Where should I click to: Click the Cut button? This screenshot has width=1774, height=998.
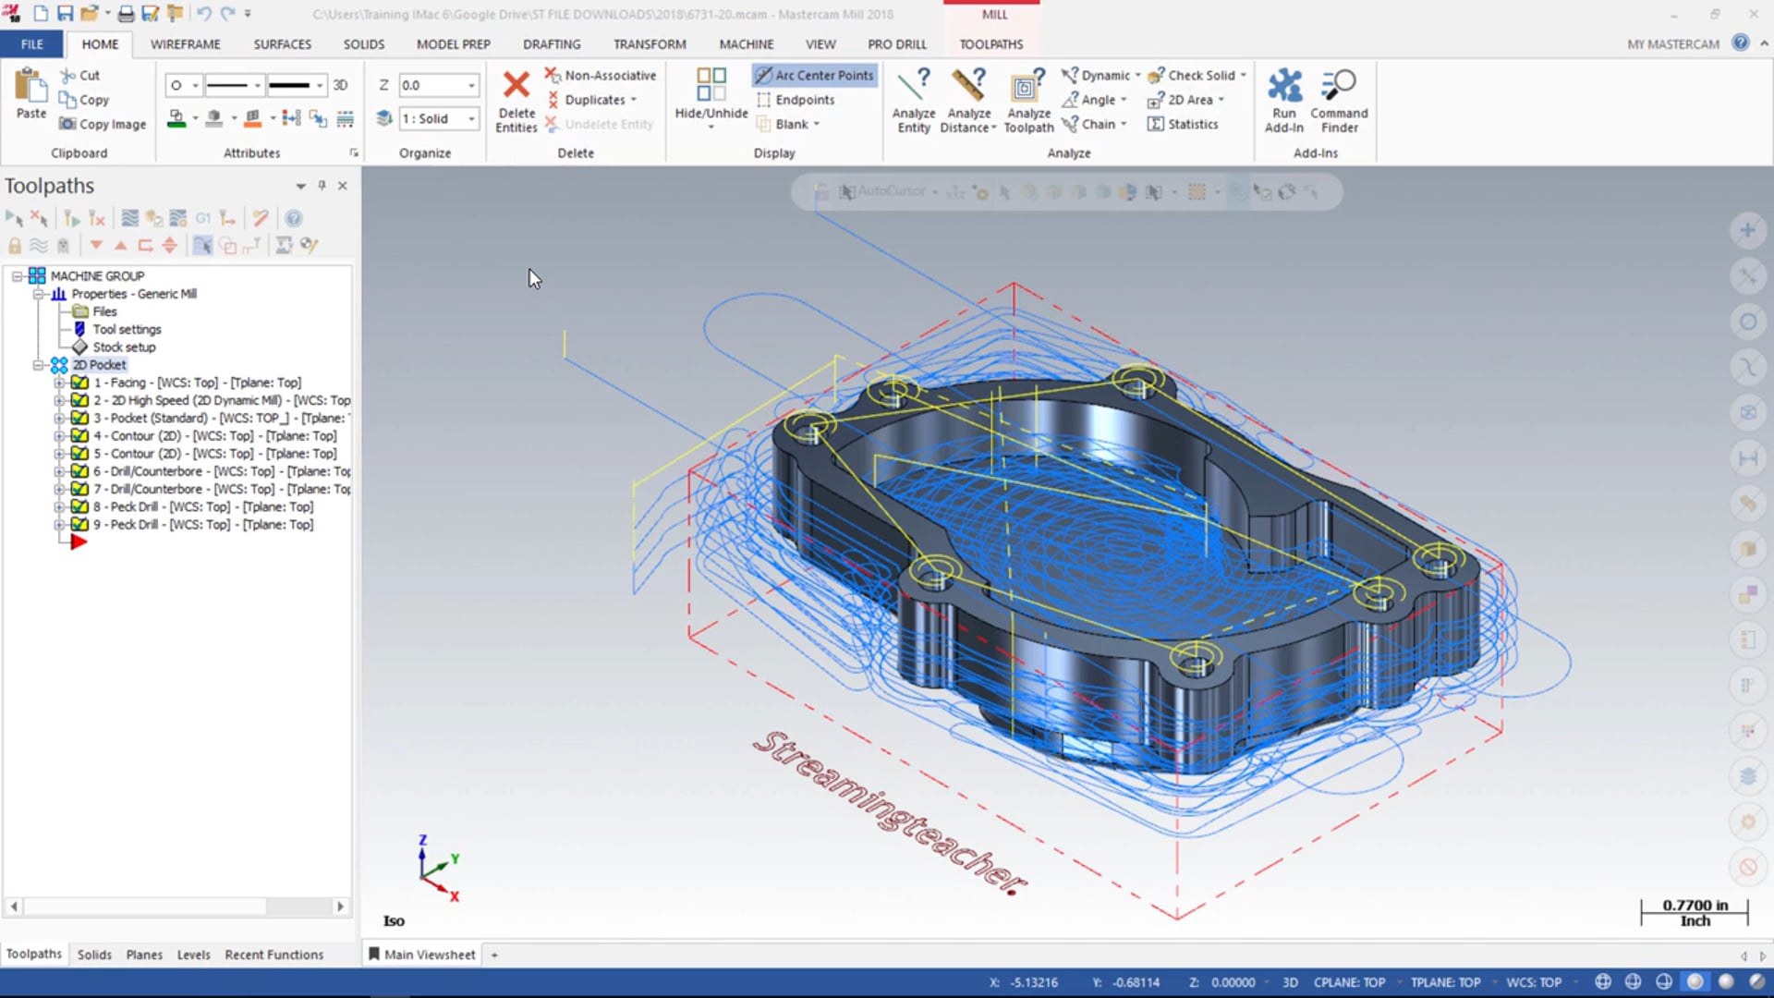click(x=79, y=75)
